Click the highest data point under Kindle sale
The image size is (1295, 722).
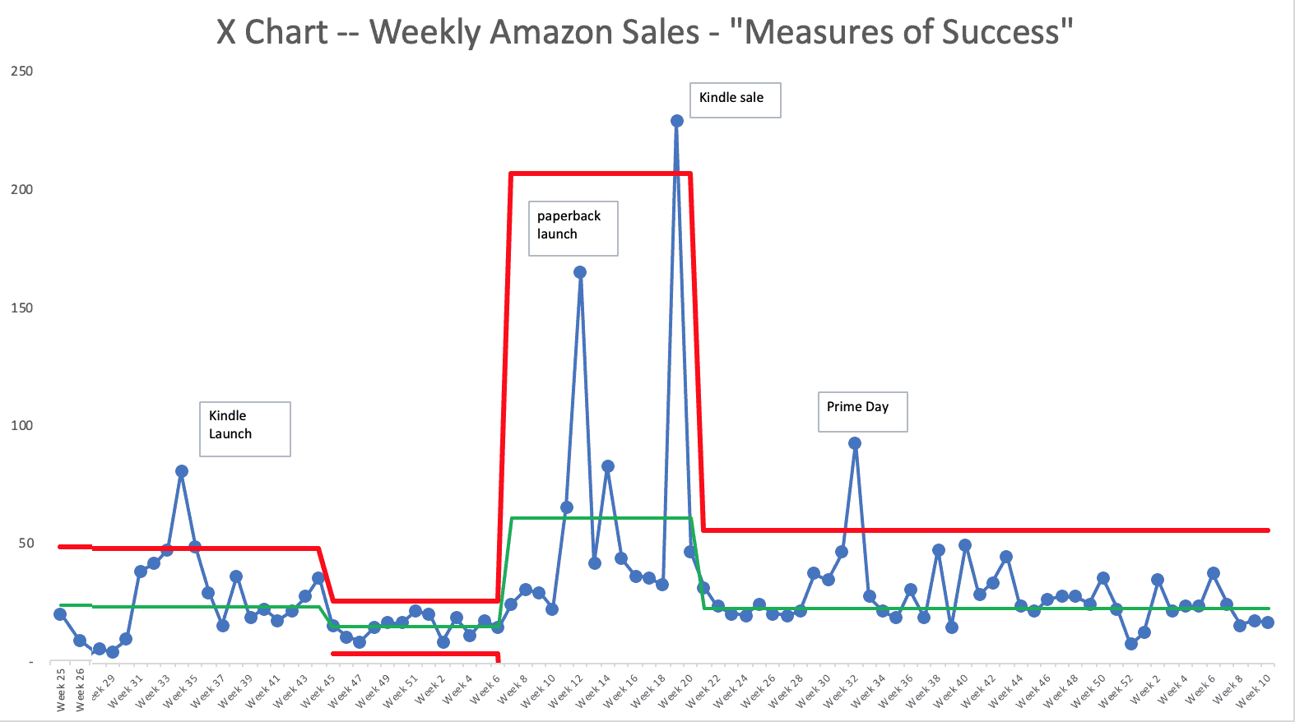677,121
